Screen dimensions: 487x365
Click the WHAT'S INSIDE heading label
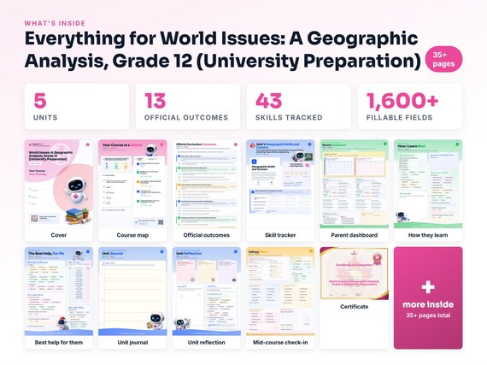click(x=55, y=23)
